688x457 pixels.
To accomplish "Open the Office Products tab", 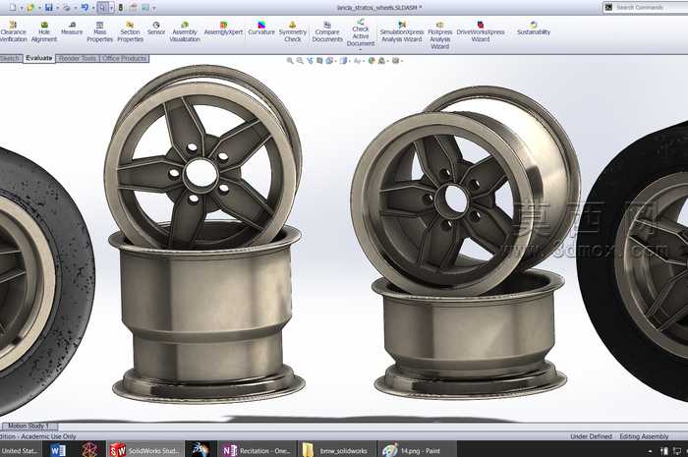I will point(125,58).
